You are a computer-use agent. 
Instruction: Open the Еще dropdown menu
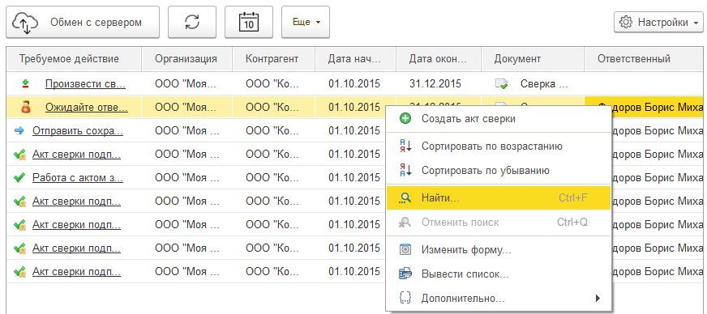tap(306, 22)
